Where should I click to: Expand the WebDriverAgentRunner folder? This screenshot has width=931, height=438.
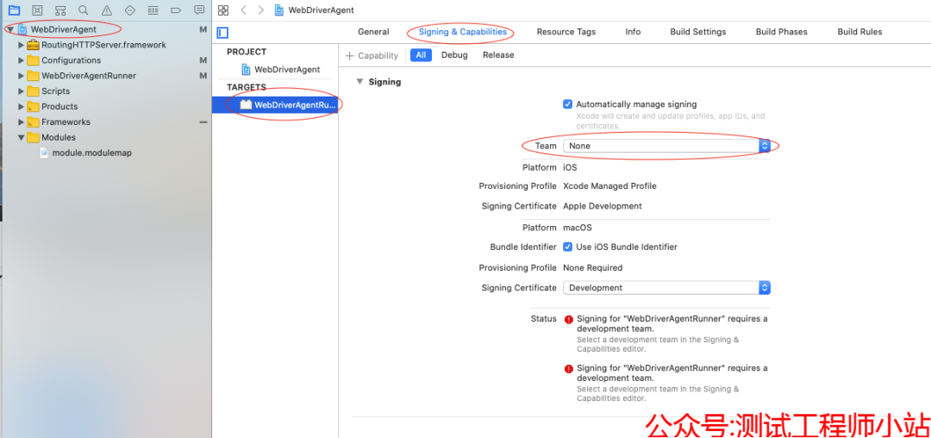(22, 76)
